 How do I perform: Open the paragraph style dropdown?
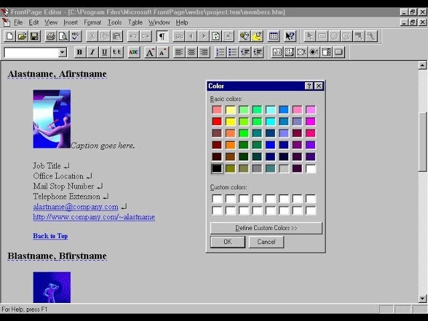point(62,52)
